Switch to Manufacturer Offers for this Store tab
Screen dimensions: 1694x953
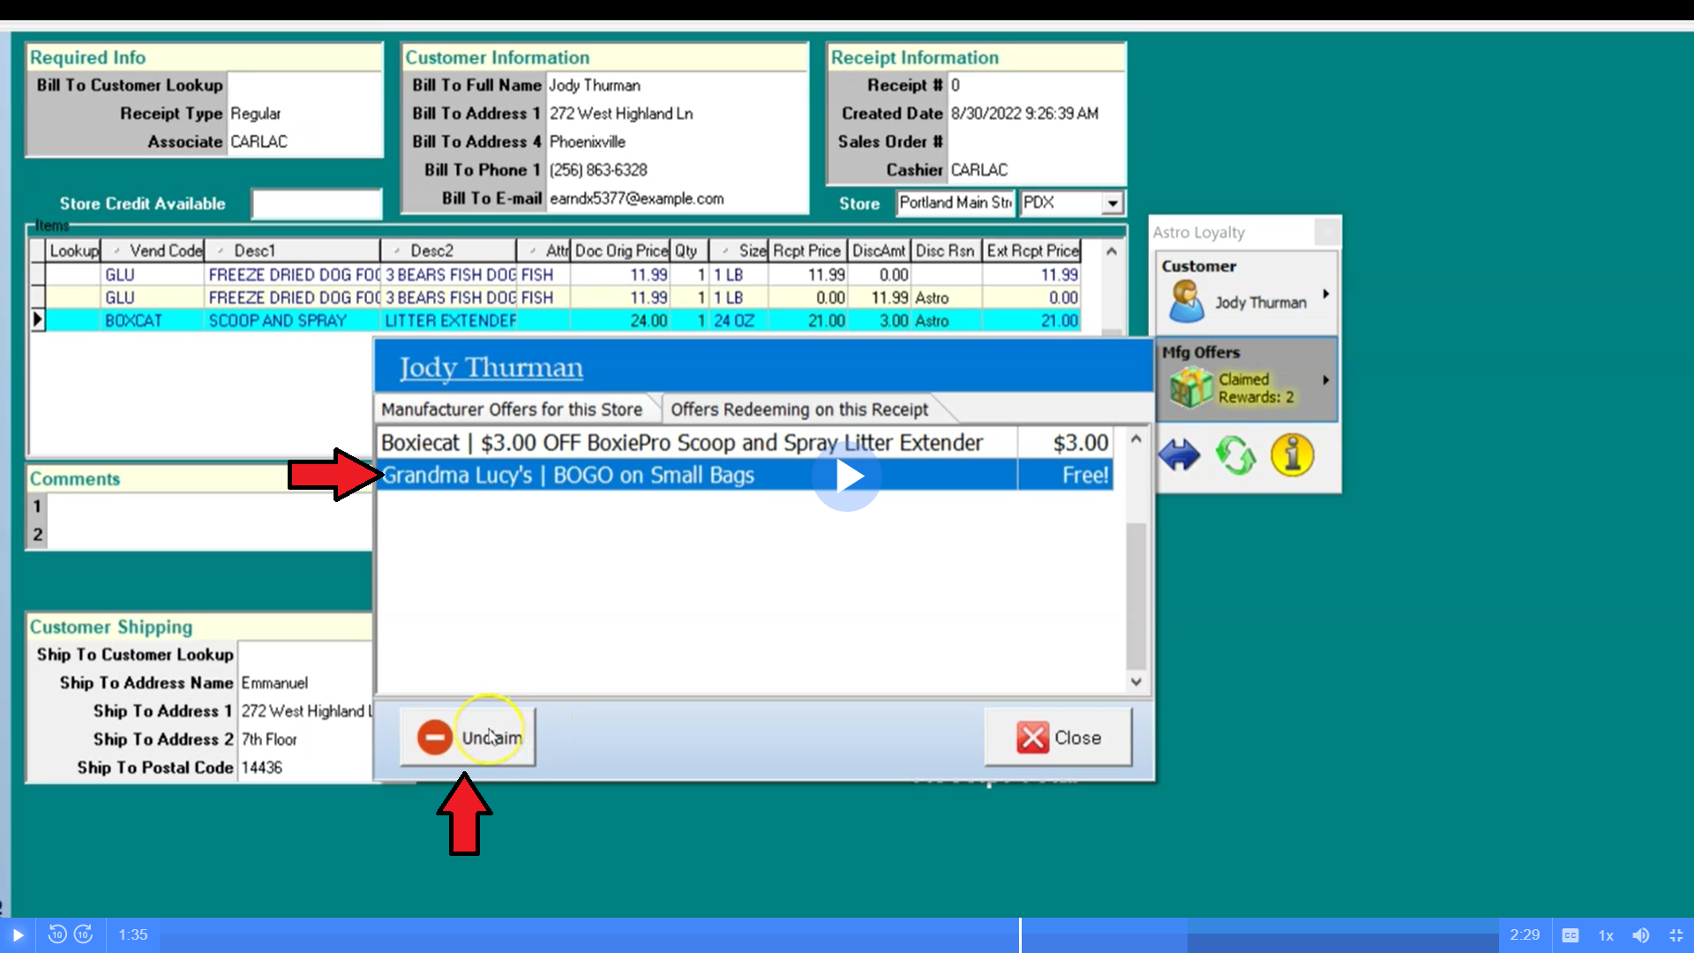click(x=512, y=409)
